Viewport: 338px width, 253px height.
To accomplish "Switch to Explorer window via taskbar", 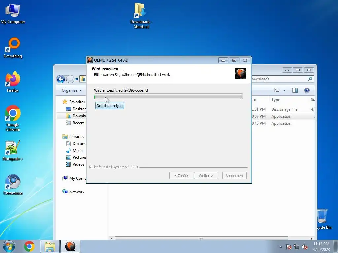I will click(x=50, y=246).
